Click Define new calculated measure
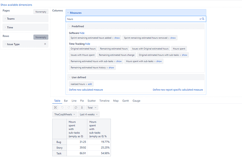This screenshot has width=242, height=157. click(86, 90)
